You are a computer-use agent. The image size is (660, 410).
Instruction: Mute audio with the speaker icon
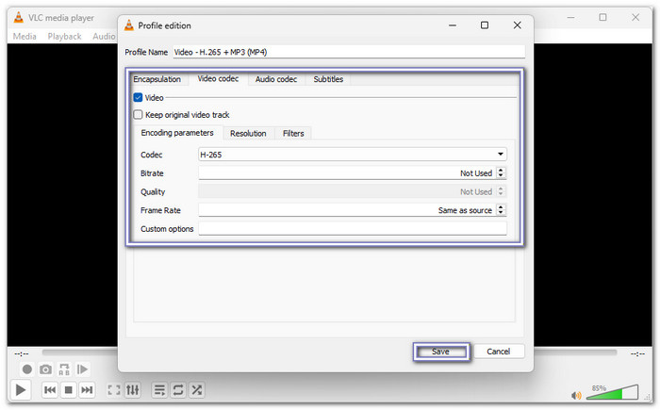(x=576, y=395)
